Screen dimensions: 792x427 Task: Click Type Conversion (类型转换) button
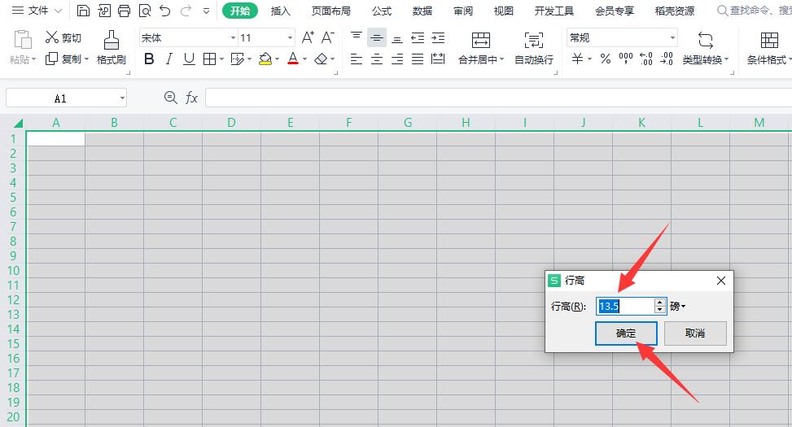(706, 49)
